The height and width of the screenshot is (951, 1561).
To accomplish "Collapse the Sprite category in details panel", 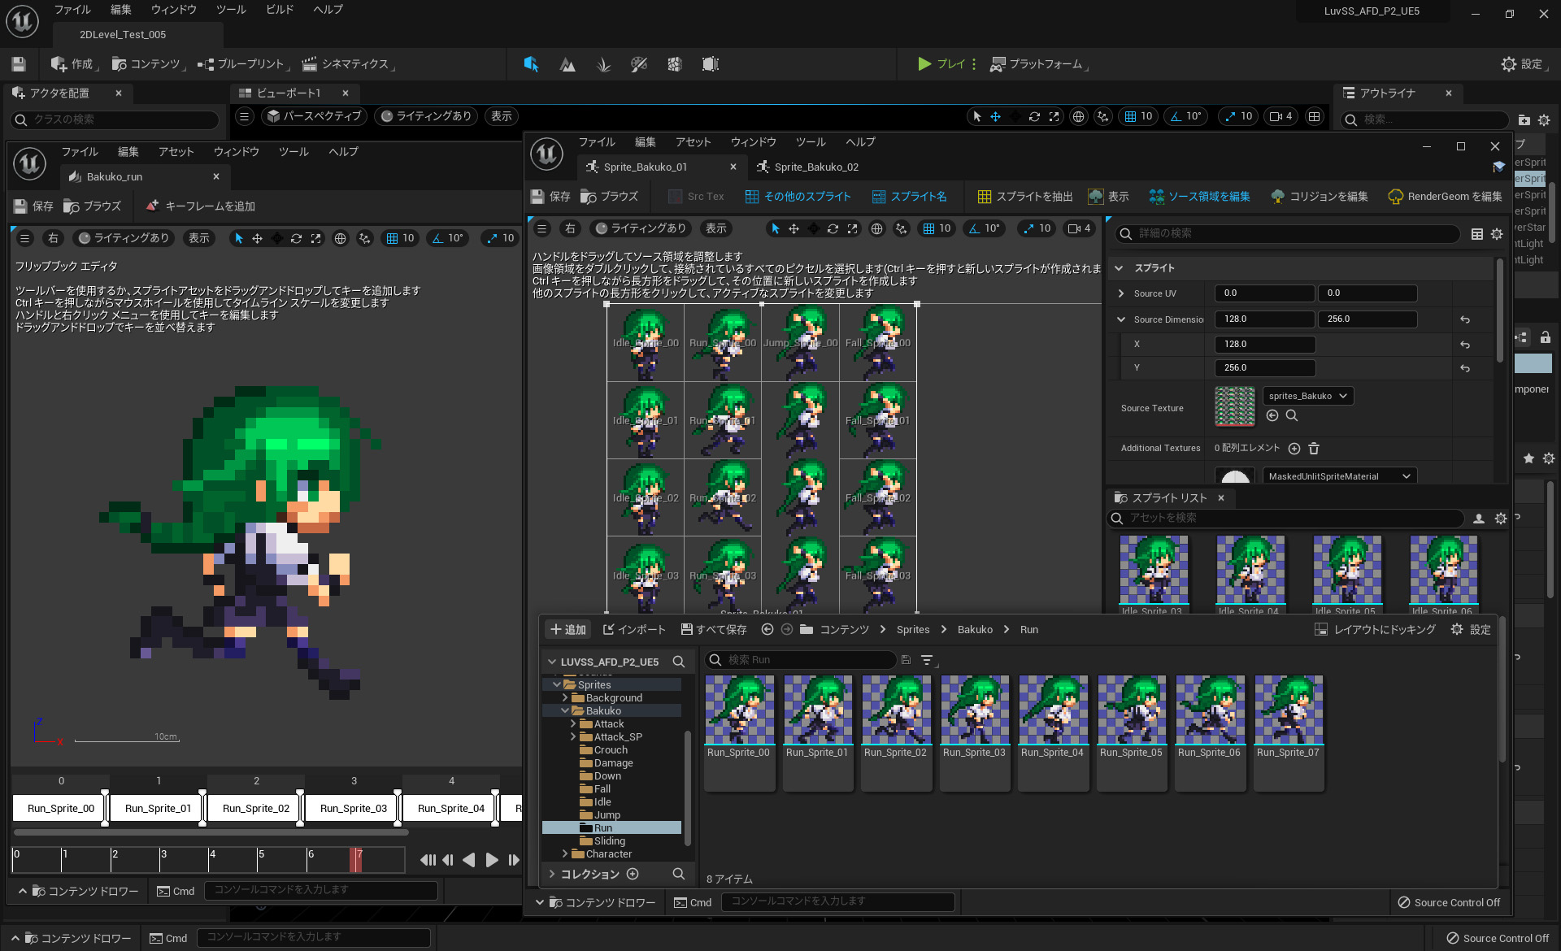I will [x=1119, y=268].
